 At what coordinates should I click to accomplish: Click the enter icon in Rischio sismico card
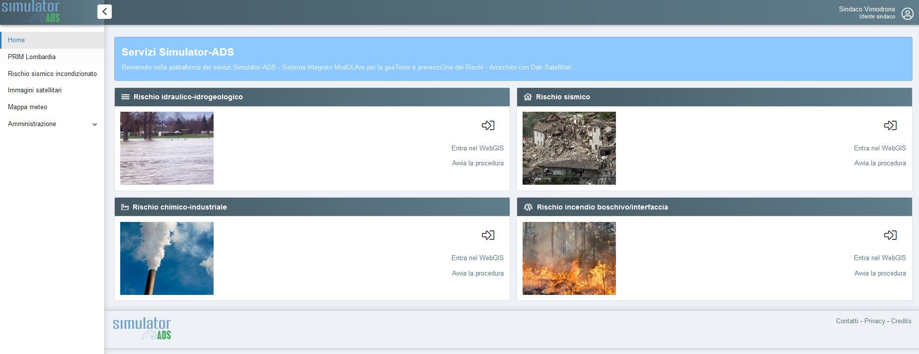coord(890,125)
